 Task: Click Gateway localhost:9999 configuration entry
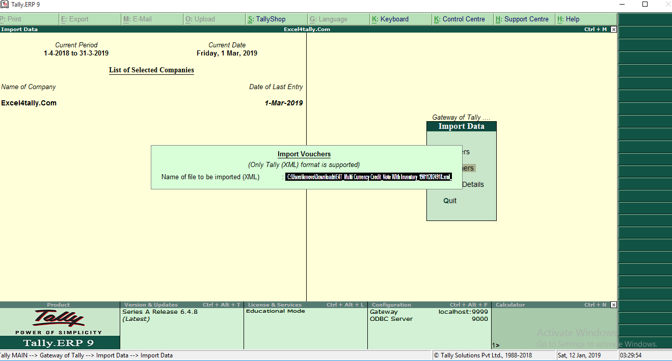429,312
